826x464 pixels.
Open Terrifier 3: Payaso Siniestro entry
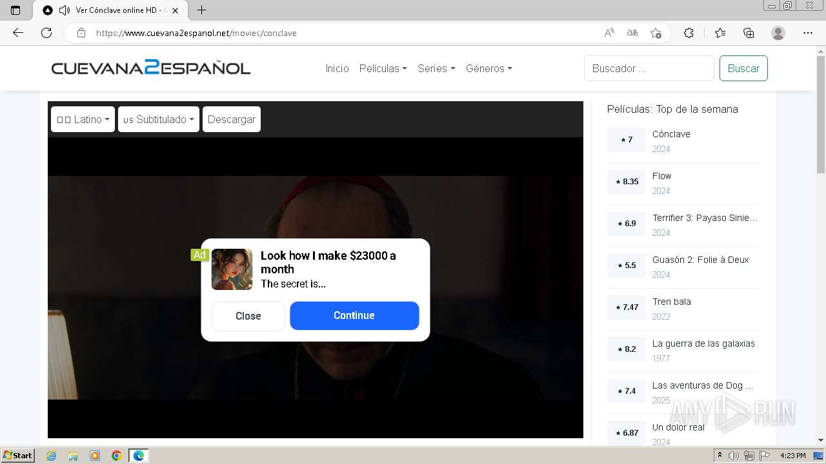click(x=705, y=218)
